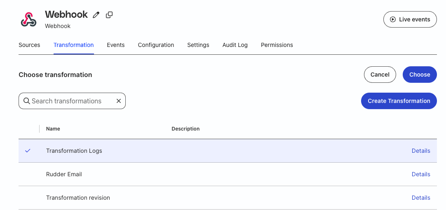Open the Permissions tab
The width and height of the screenshot is (446, 210).
click(277, 45)
